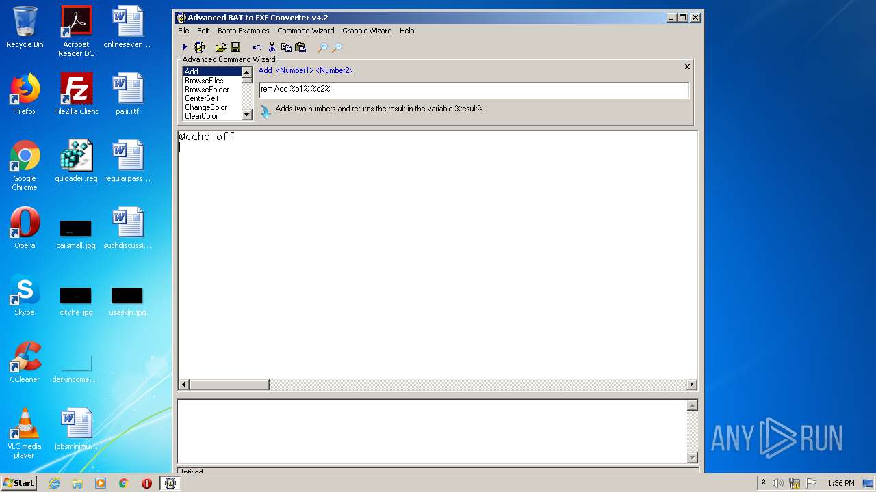The width and height of the screenshot is (876, 492).
Task: Undo the last edit
Action: (x=257, y=47)
